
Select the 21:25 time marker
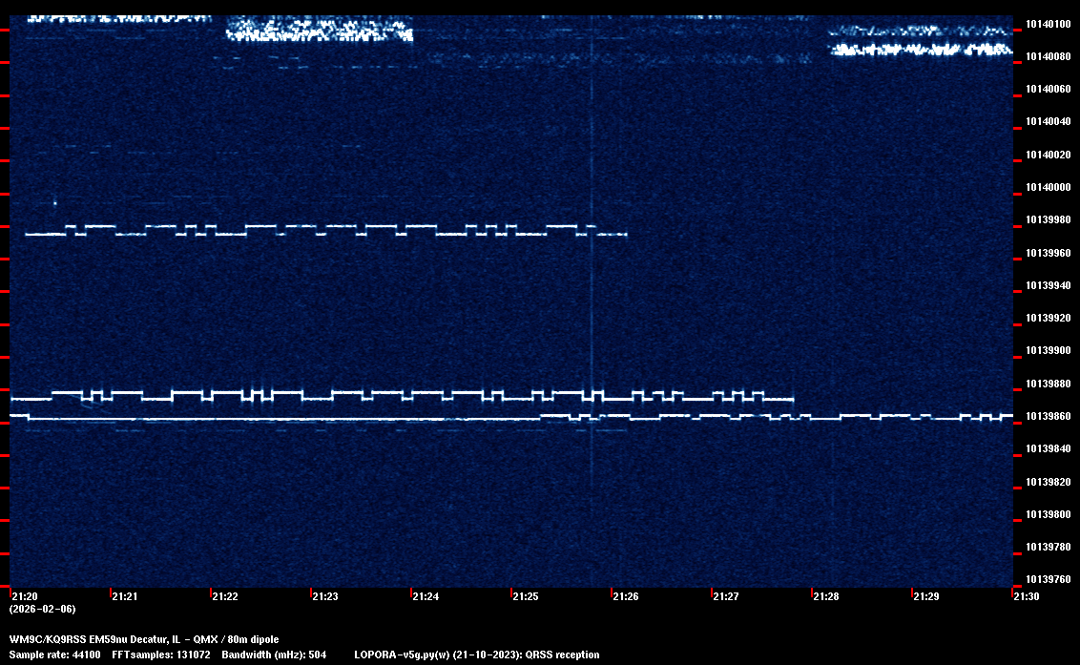pyautogui.click(x=525, y=596)
